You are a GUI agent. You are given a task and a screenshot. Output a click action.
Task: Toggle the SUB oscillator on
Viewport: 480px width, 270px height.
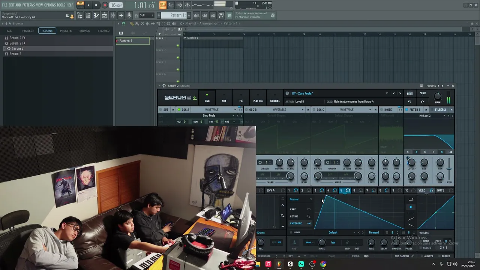point(160,109)
